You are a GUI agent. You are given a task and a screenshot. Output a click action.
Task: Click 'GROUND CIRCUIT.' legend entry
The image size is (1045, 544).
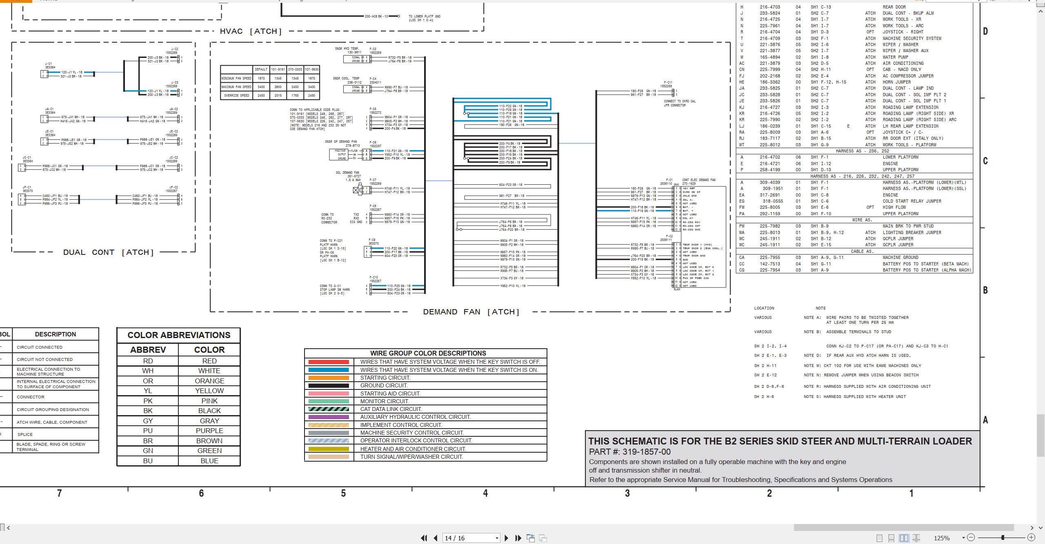point(384,385)
